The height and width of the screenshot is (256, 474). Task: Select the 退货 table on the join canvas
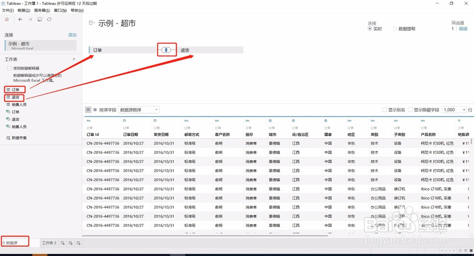(x=210, y=50)
